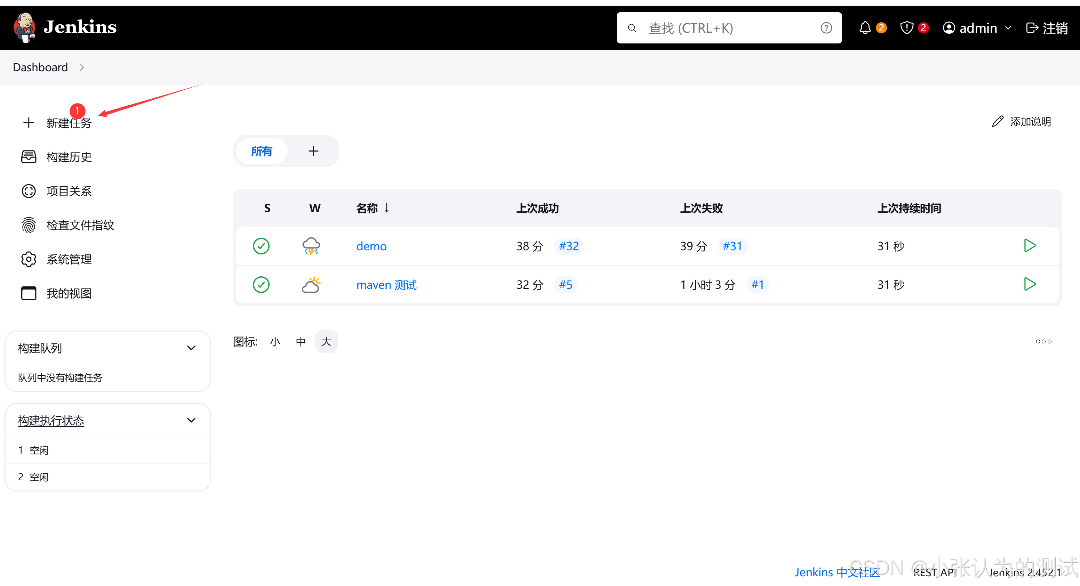Image resolution: width=1080 pixels, height=586 pixels.
Task: Sort jobs by 名称 column header
Action: pyautogui.click(x=373, y=208)
